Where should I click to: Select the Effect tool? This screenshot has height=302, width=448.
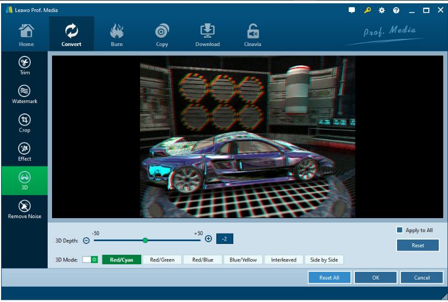tap(24, 152)
